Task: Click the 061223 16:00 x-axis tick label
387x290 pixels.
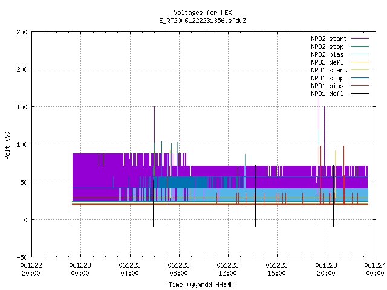Action: point(277,269)
